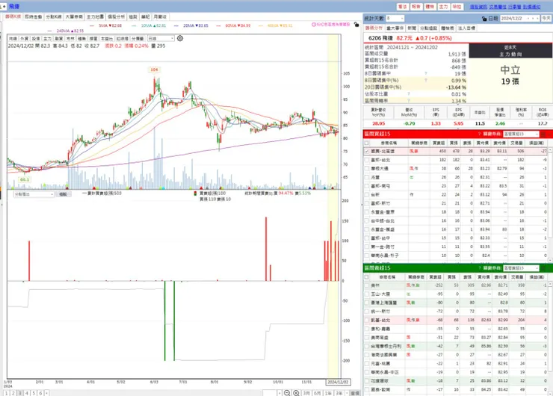The height and width of the screenshot is (396, 553).
Task: Toggle 外資 indicator in chart toolbar
Action: point(25,38)
